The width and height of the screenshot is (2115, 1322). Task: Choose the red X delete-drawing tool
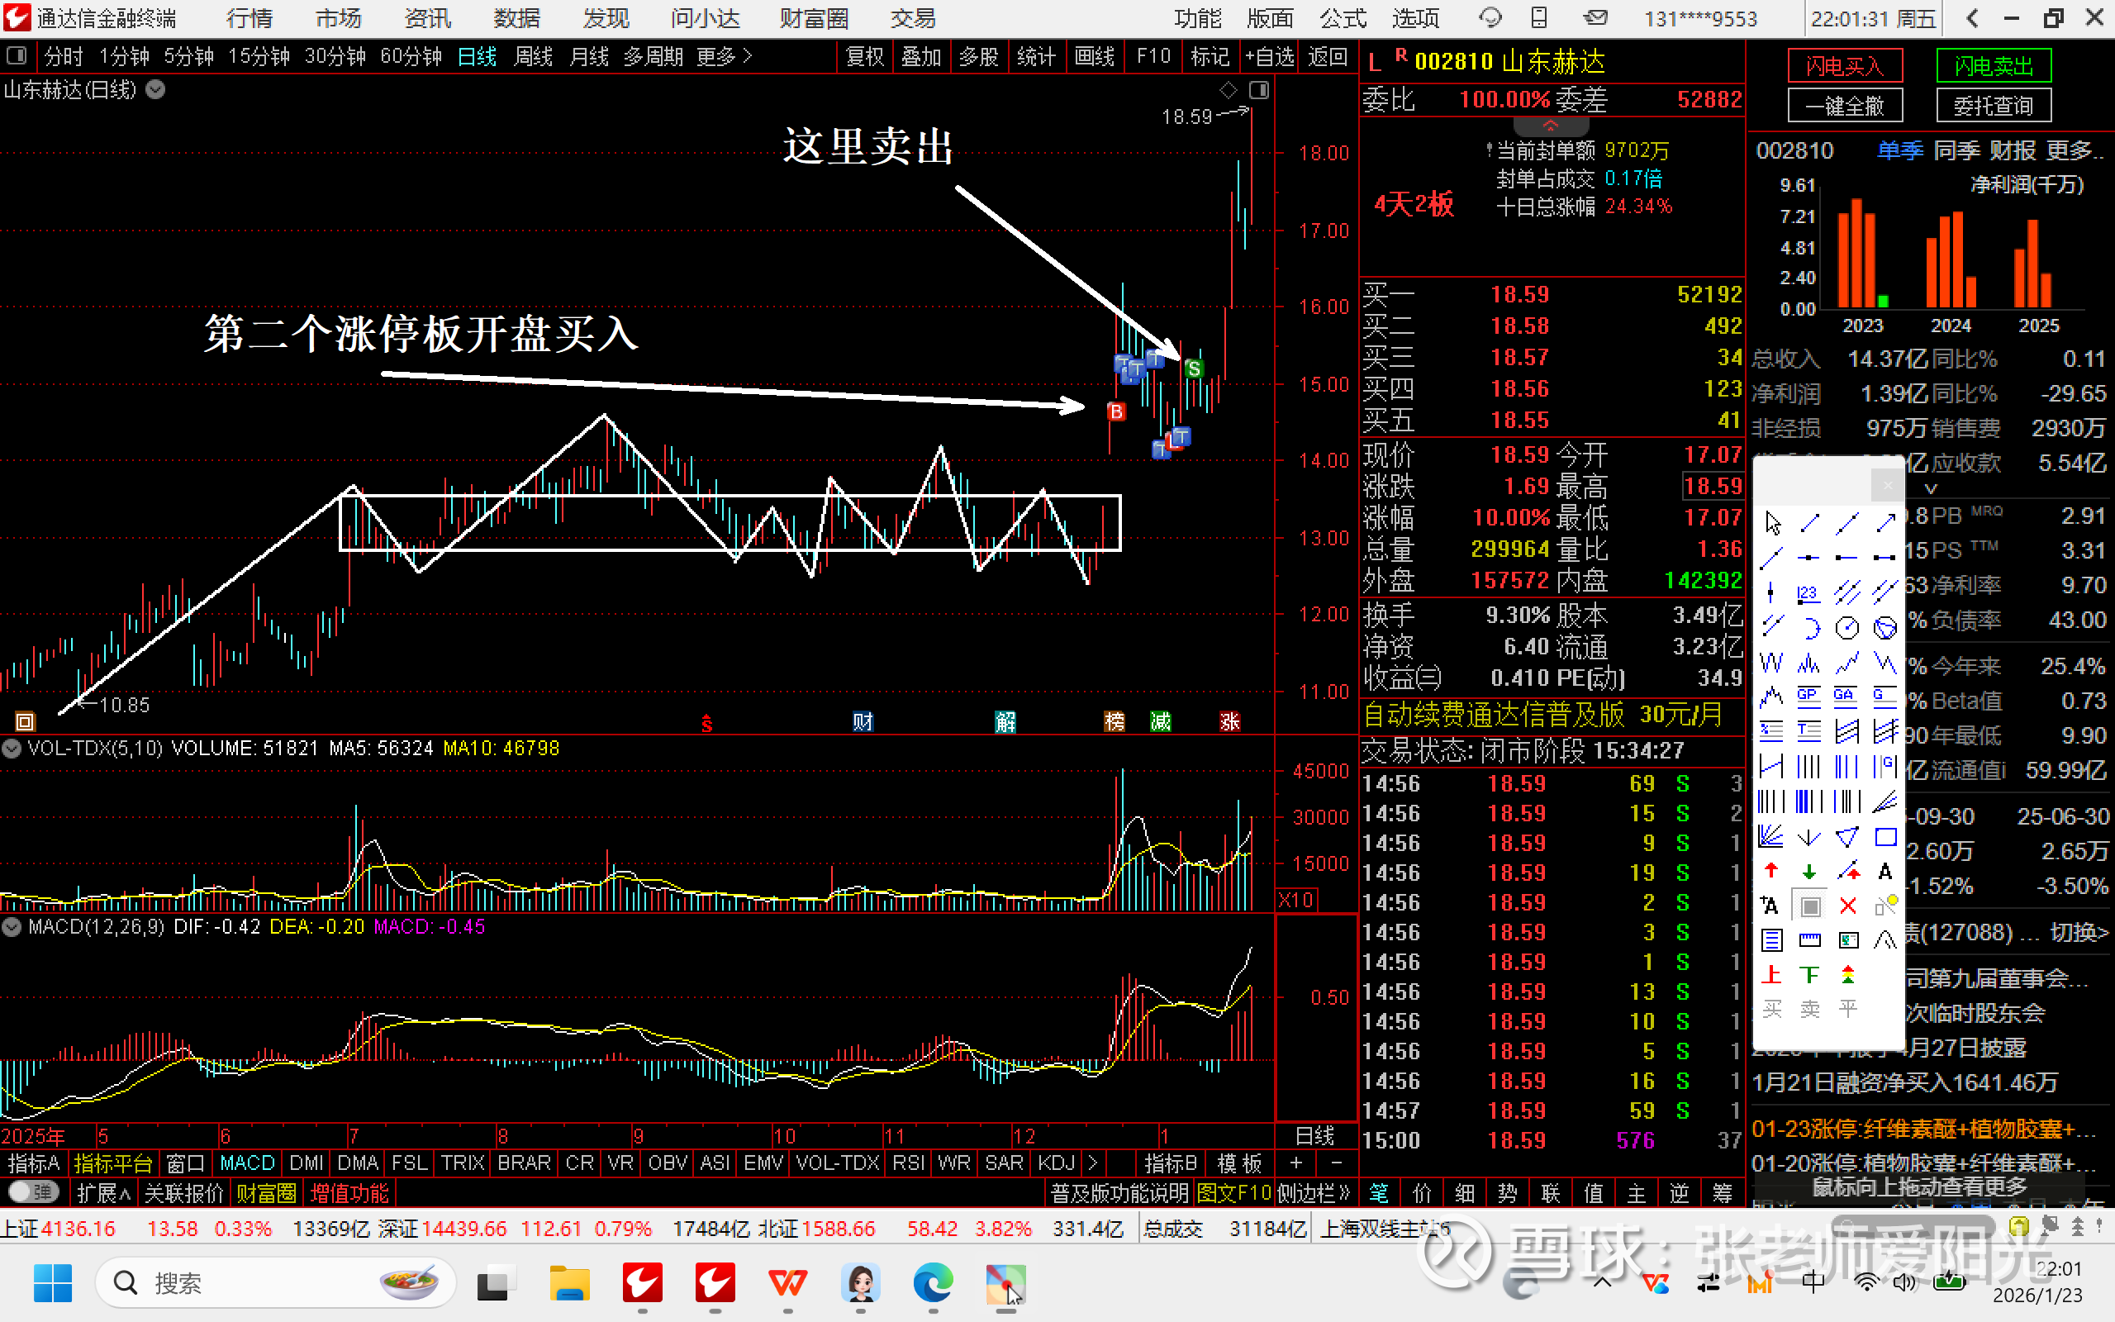click(1847, 906)
